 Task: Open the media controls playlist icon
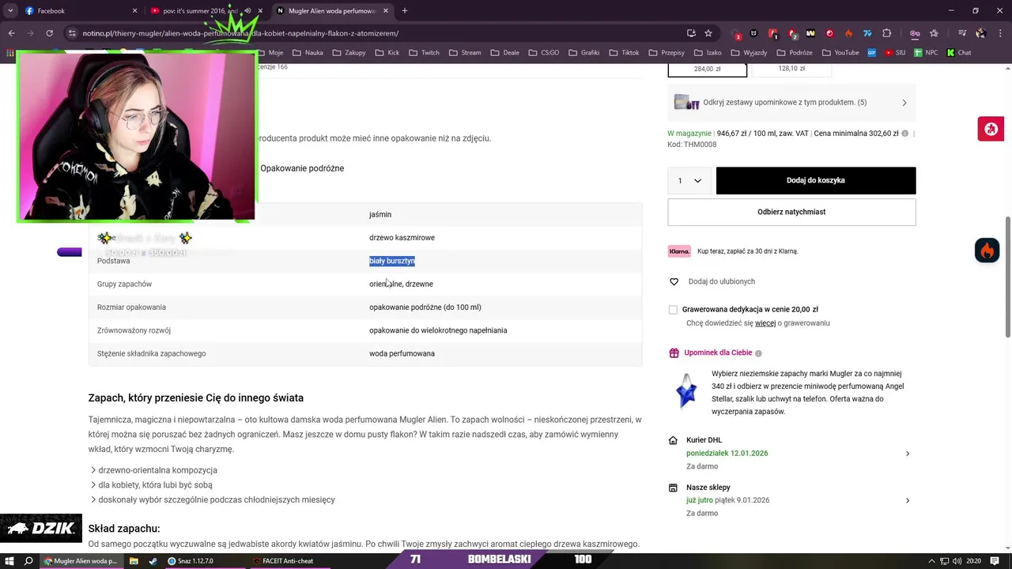point(962,33)
